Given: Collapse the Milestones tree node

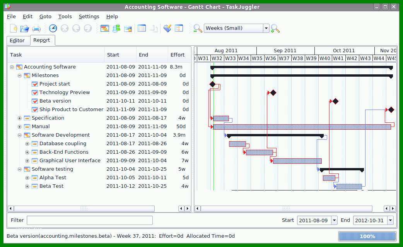Looking at the screenshot, I should coord(20,75).
